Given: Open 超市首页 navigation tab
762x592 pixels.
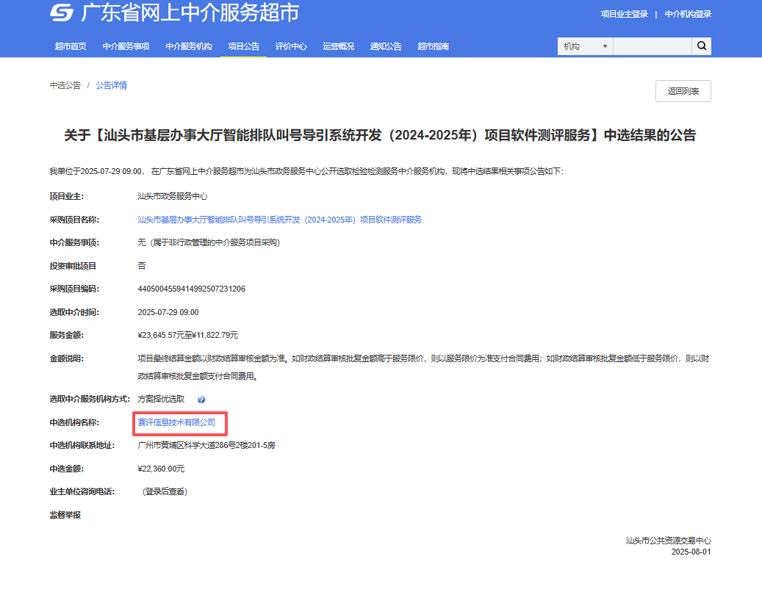Looking at the screenshot, I should pos(71,46).
